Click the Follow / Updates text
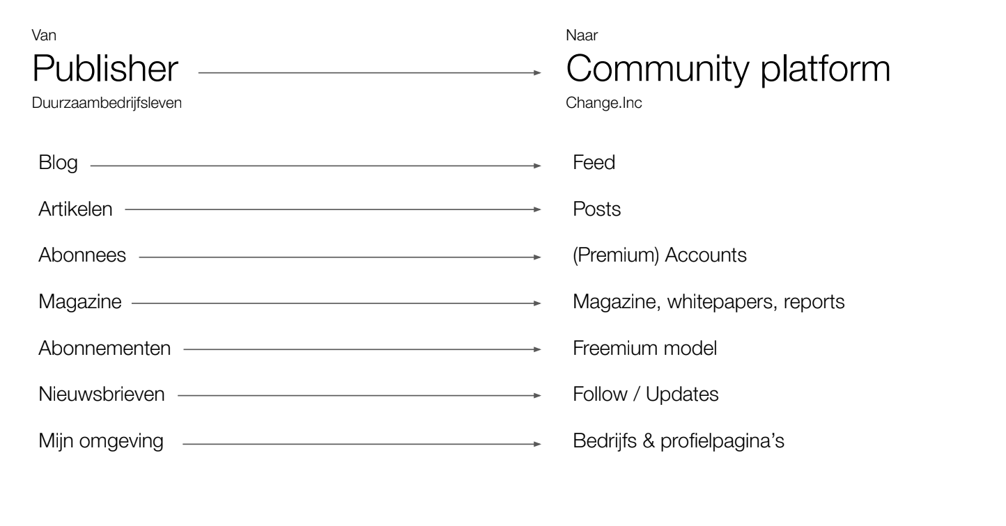 point(646,395)
